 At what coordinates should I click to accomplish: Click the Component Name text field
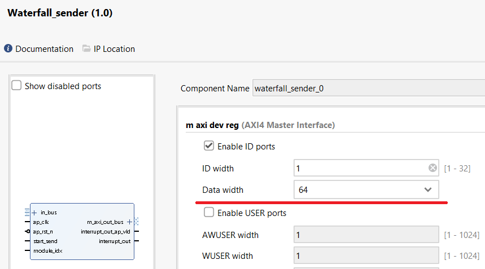click(367, 89)
